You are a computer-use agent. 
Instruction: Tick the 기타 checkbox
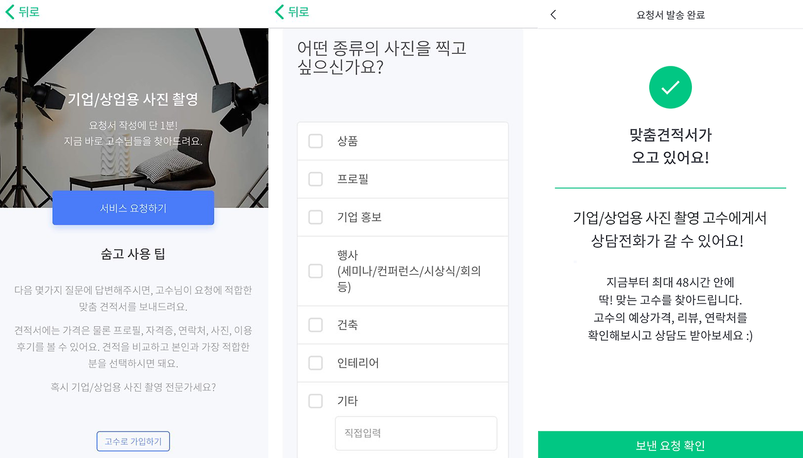[316, 401]
